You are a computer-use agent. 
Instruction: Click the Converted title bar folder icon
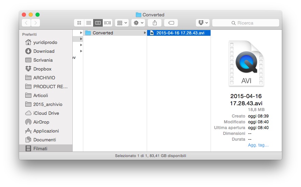tap(138, 15)
